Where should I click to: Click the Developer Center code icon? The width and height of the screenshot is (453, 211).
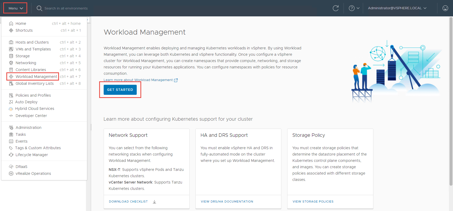tap(11, 116)
